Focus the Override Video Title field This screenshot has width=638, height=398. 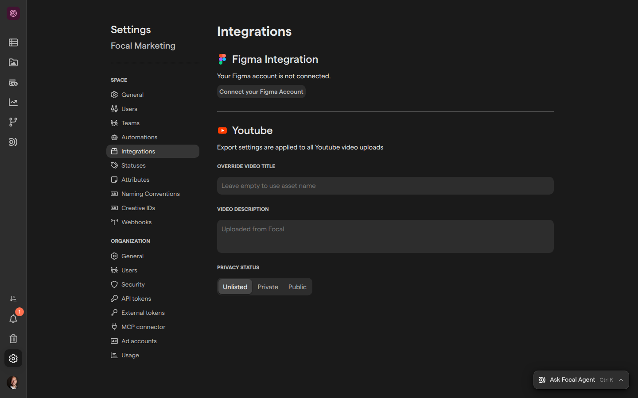pyautogui.click(x=385, y=186)
